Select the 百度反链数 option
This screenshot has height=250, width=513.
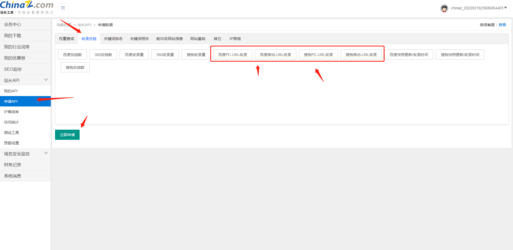(x=72, y=54)
